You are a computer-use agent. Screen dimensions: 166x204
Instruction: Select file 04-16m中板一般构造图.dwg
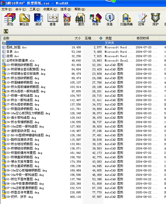click(x=25, y=175)
